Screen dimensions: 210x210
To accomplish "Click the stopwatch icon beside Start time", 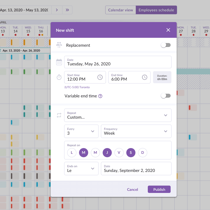I will click(59, 77).
